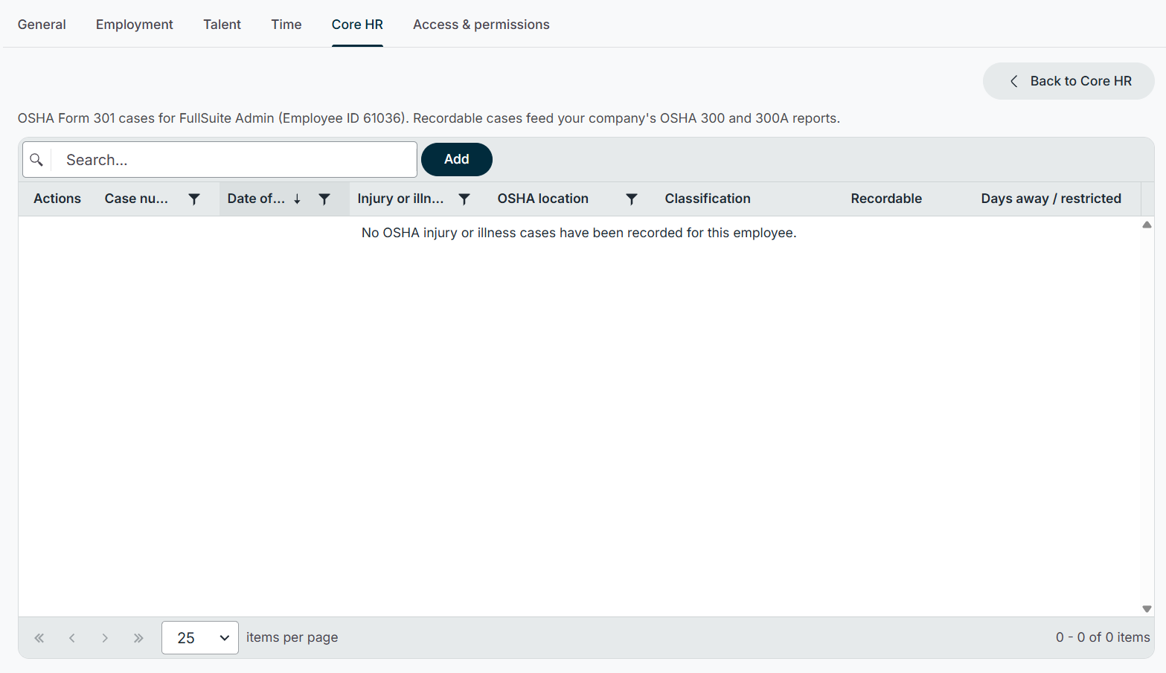Add a new OSHA case
This screenshot has width=1166, height=673.
point(457,159)
